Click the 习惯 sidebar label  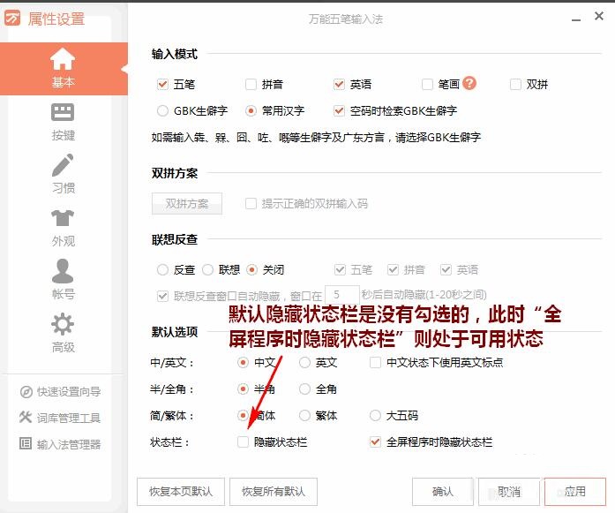coord(64,188)
